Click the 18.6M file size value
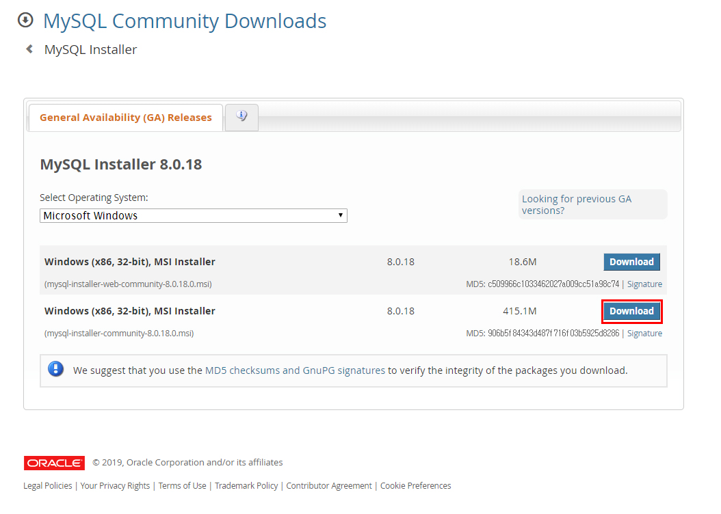This screenshot has height=514, width=721. click(523, 262)
